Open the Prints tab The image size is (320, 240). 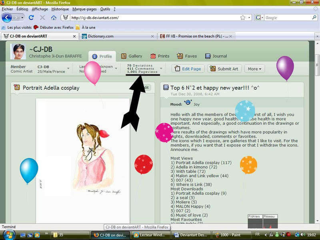(x=160, y=56)
